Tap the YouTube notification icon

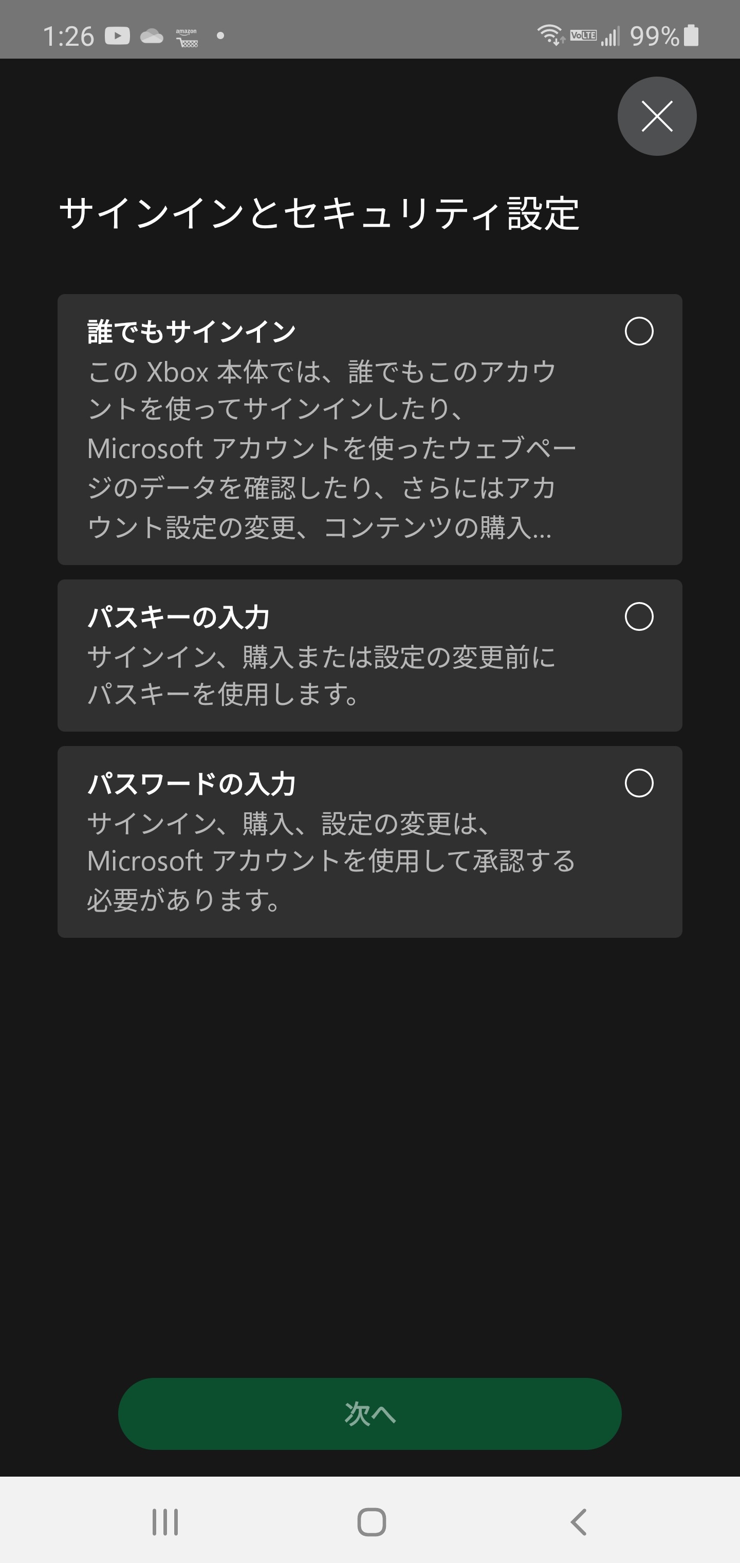117,36
